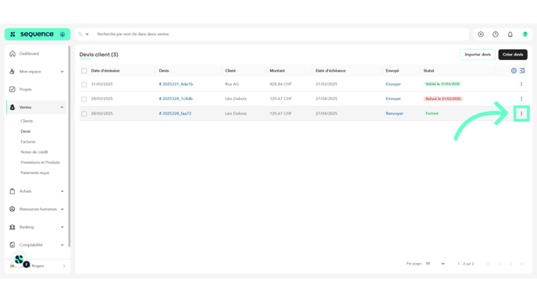Expand the user profile chevron at sidebar bottom
The image size is (537, 302).
[x=64, y=266]
